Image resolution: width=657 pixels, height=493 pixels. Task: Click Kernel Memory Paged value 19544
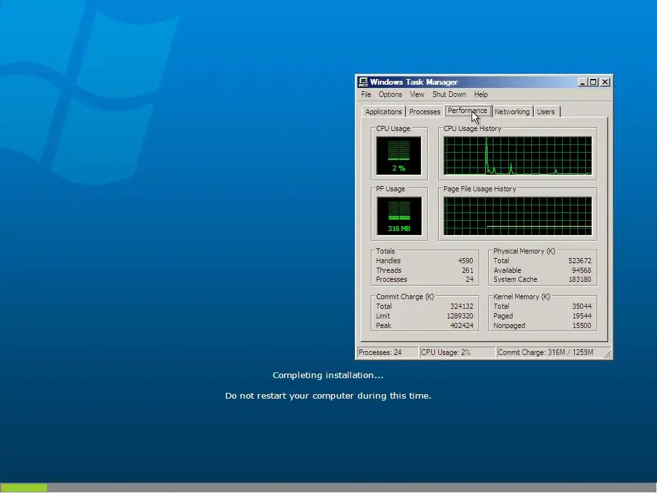pyautogui.click(x=582, y=316)
